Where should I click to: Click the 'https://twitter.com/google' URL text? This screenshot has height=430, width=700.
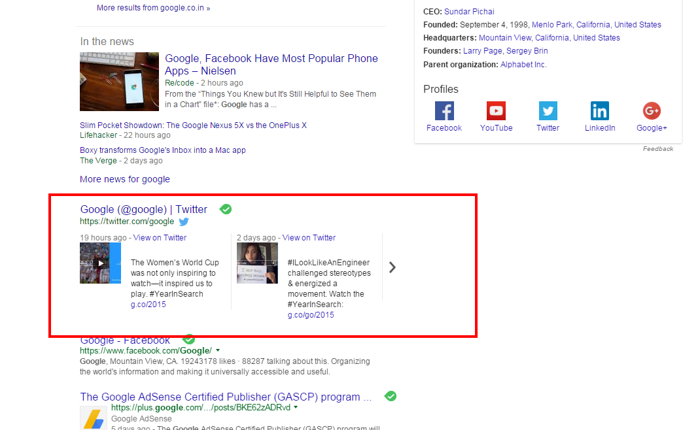coord(127,222)
